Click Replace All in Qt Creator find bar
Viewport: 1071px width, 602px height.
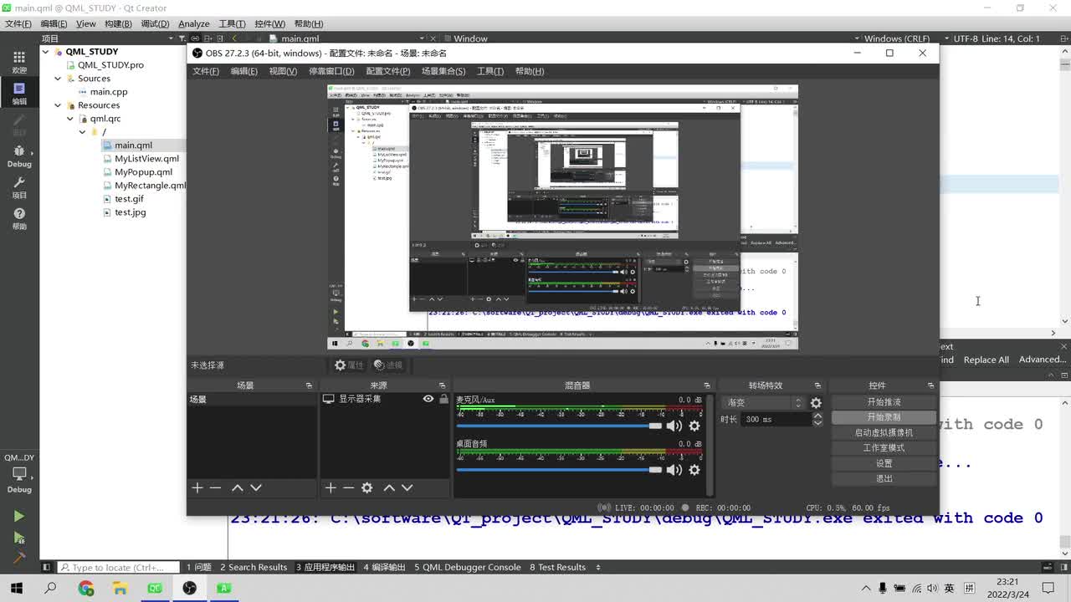pyautogui.click(x=986, y=360)
